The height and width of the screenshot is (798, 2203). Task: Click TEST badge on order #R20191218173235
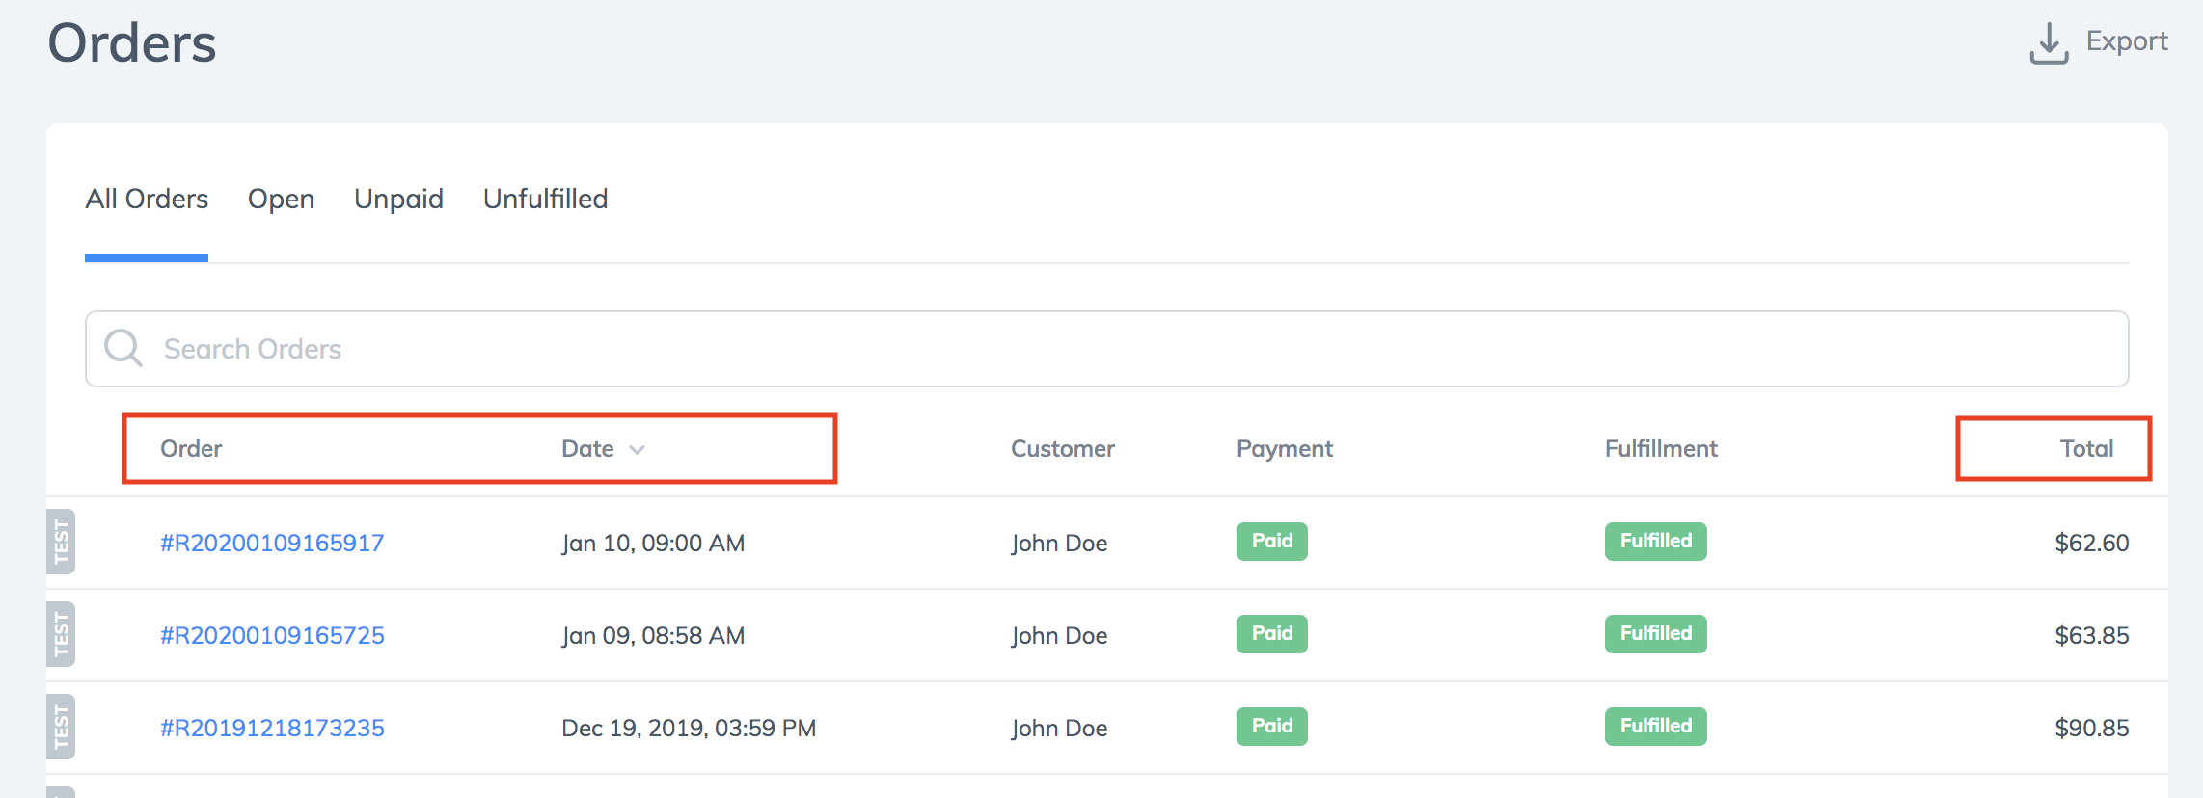click(x=61, y=727)
